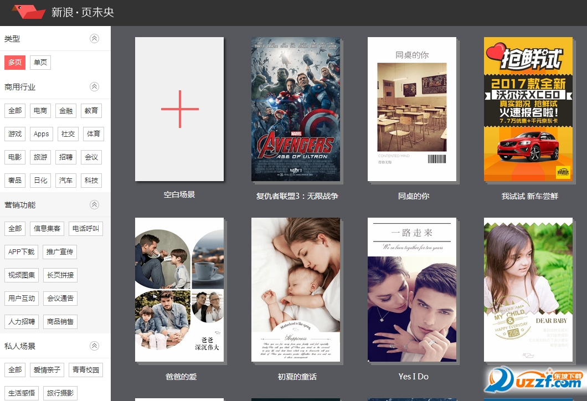
Task: Select the 旅行摄影 scene filter
Action: click(x=61, y=393)
